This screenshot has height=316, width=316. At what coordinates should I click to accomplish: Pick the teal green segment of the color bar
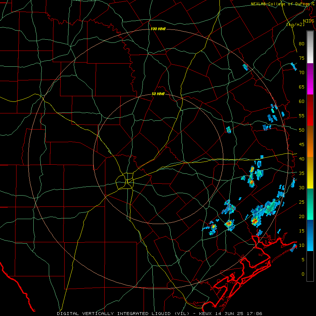(x=310, y=204)
